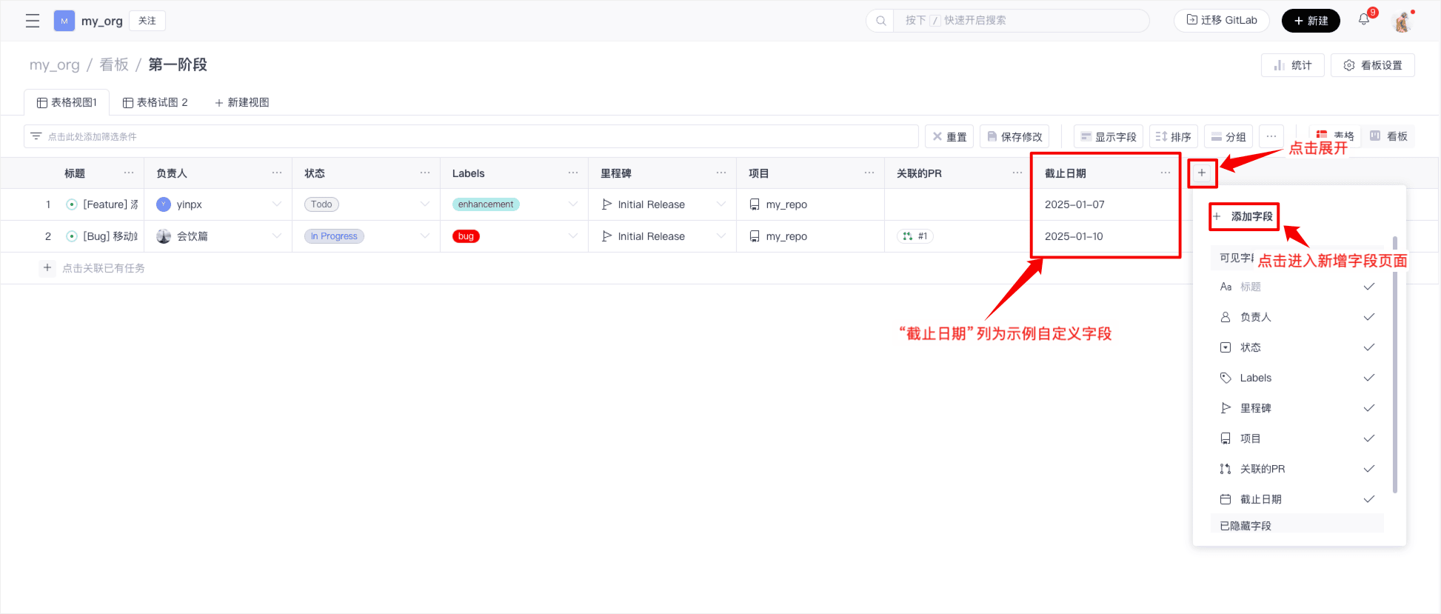The height and width of the screenshot is (614, 1441).
Task: Click the plus icon to add column
Action: click(x=1202, y=173)
